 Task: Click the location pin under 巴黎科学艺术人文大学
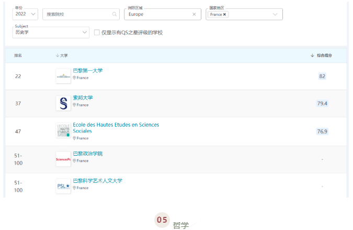[x=74, y=188]
